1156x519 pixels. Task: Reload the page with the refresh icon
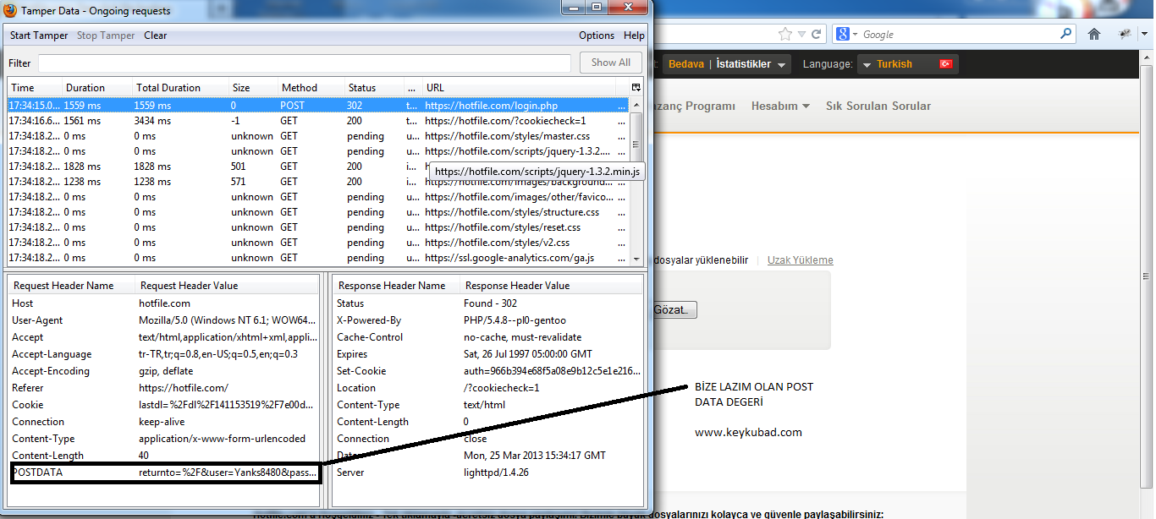[x=816, y=35]
